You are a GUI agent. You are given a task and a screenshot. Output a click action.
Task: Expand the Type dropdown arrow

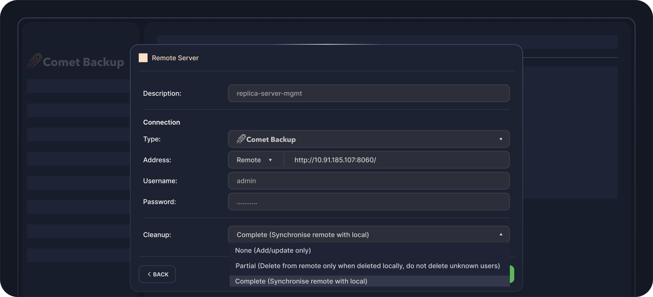pyautogui.click(x=501, y=139)
